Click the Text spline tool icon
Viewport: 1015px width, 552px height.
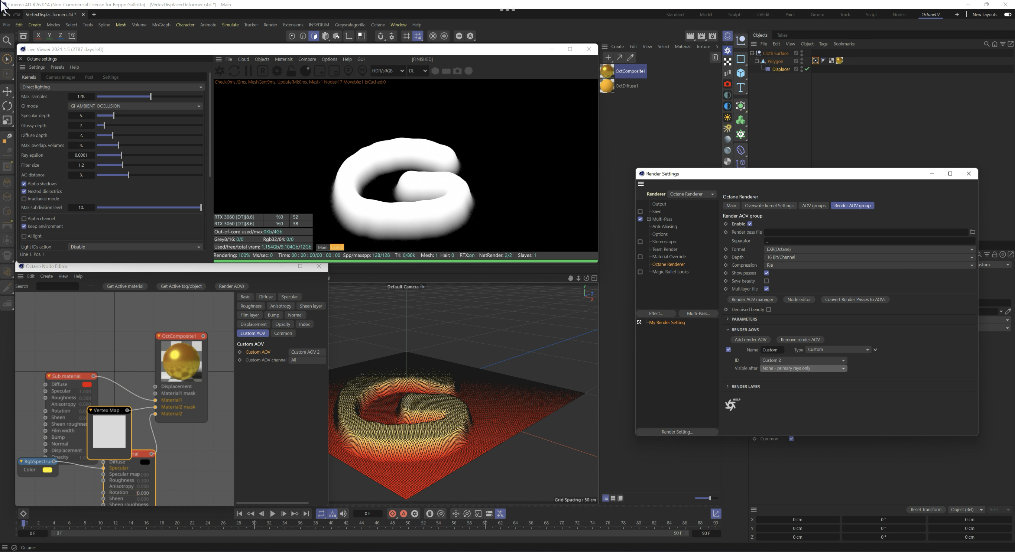(x=741, y=87)
